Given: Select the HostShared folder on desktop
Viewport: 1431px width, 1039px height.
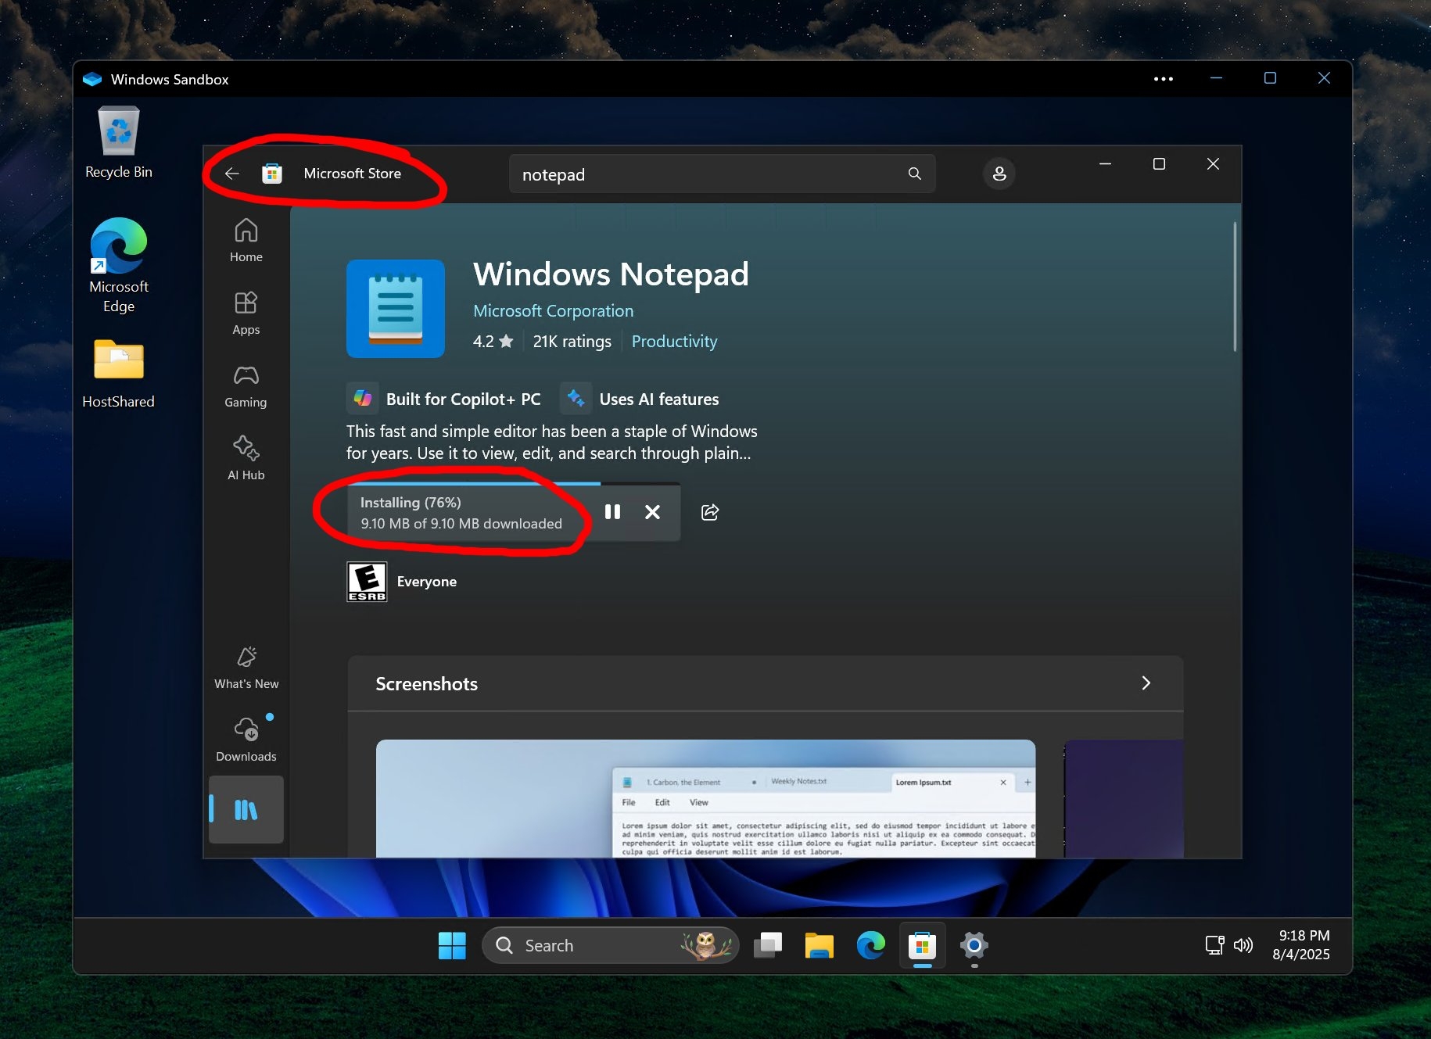Looking at the screenshot, I should [119, 374].
